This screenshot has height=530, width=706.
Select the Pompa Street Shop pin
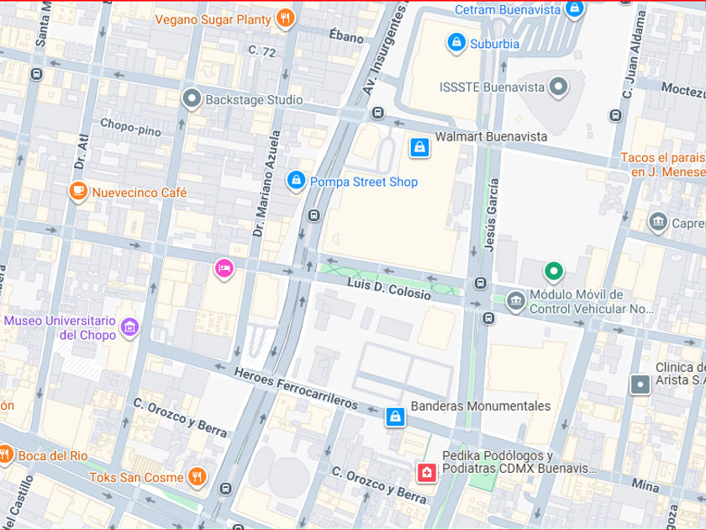(296, 181)
